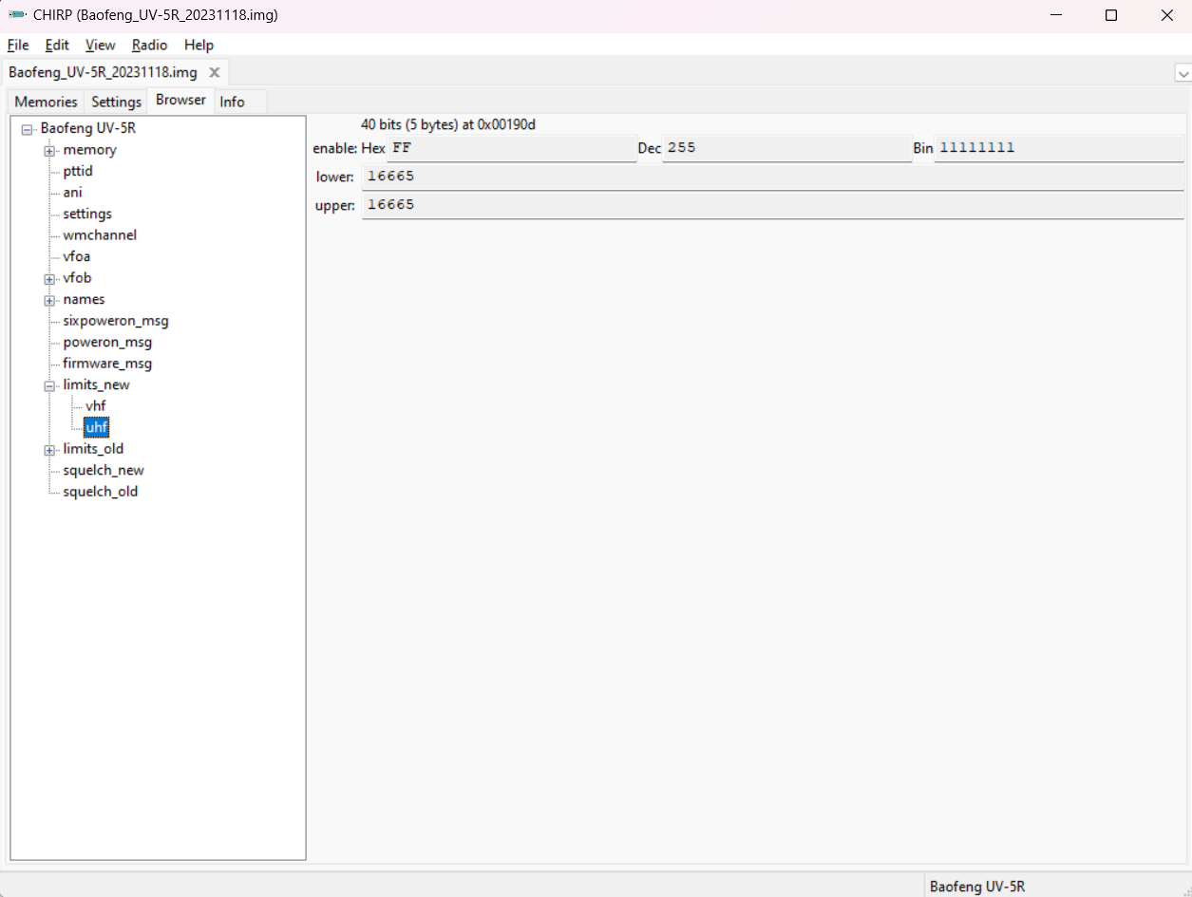This screenshot has width=1192, height=897.
Task: Select the memory tree item
Action: (x=90, y=150)
